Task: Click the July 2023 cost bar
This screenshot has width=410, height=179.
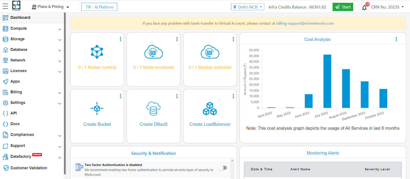Action: pos(327,81)
